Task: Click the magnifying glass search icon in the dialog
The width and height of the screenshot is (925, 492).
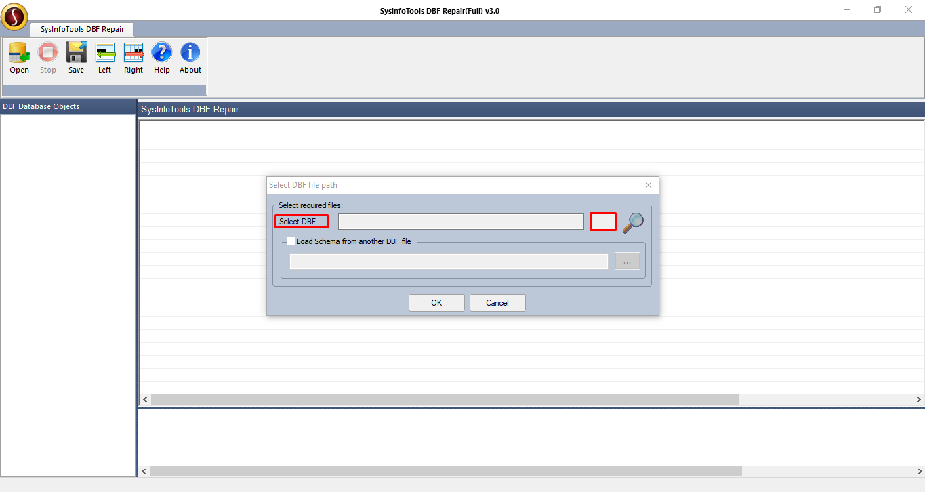Action: (x=633, y=222)
